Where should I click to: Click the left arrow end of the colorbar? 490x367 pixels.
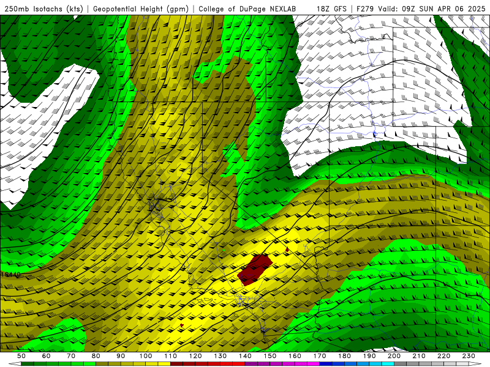15,364
